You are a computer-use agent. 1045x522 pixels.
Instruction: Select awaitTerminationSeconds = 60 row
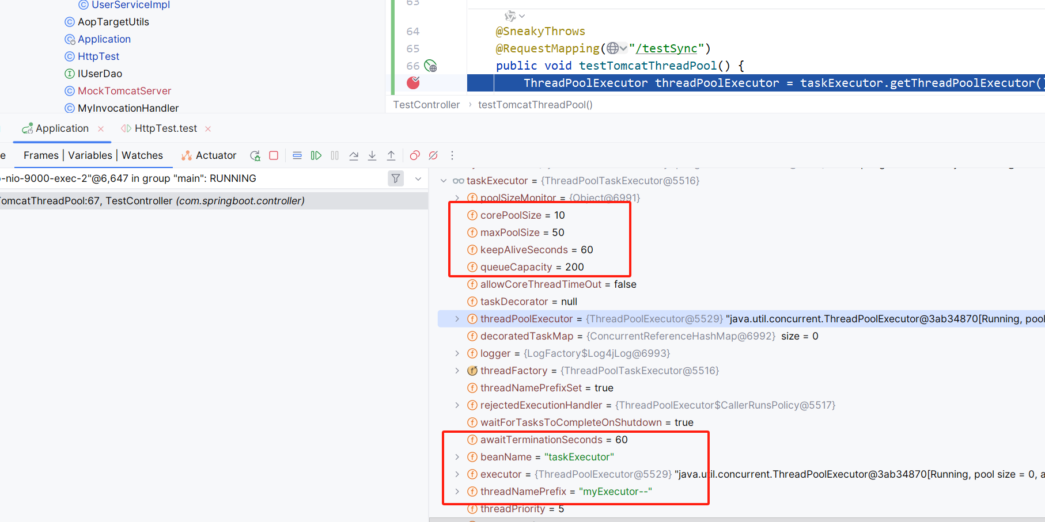point(547,440)
